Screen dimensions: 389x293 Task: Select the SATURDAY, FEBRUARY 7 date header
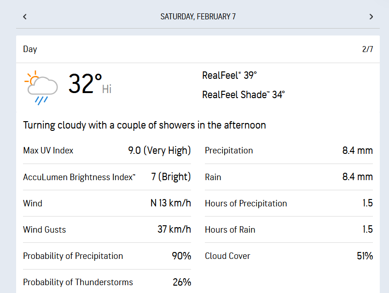[x=199, y=16]
